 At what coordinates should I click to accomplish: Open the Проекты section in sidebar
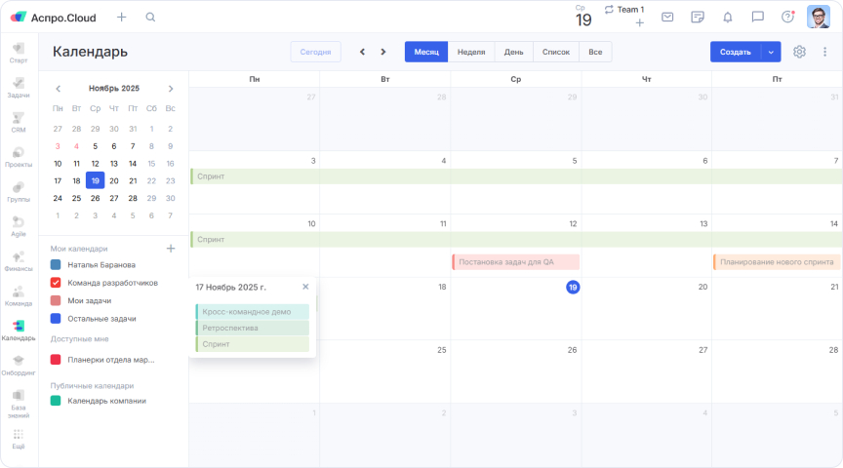coord(19,157)
